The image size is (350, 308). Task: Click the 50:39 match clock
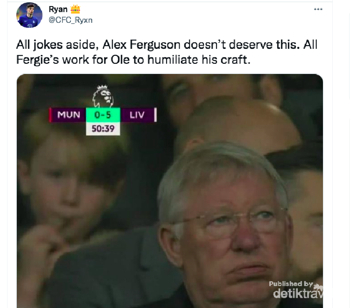tap(103, 128)
